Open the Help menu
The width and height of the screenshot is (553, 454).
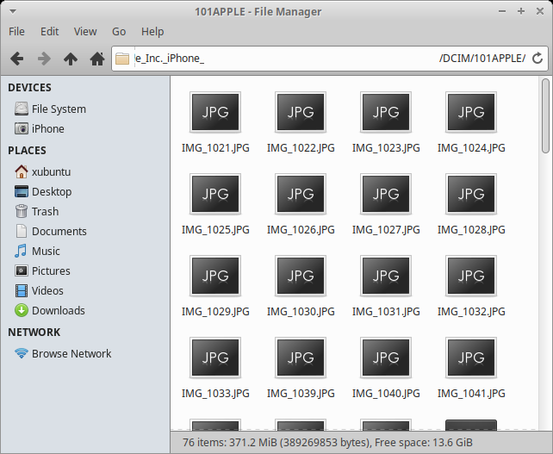[x=152, y=32]
